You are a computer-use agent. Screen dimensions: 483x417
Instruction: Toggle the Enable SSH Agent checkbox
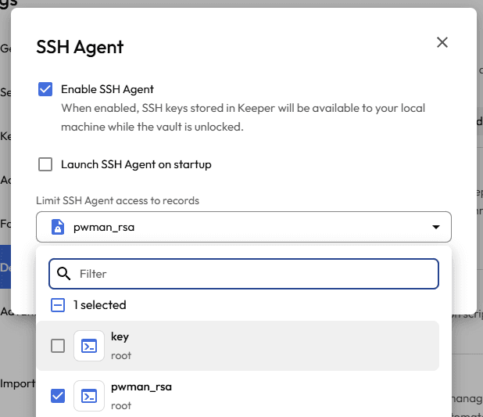45,89
